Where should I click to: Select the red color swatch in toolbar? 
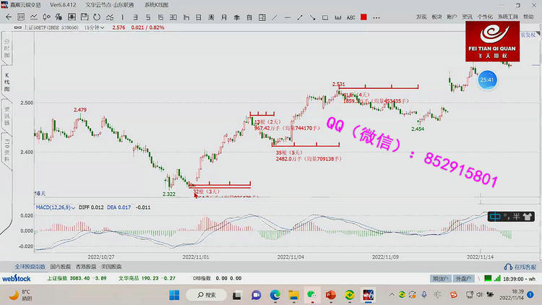coord(366,17)
